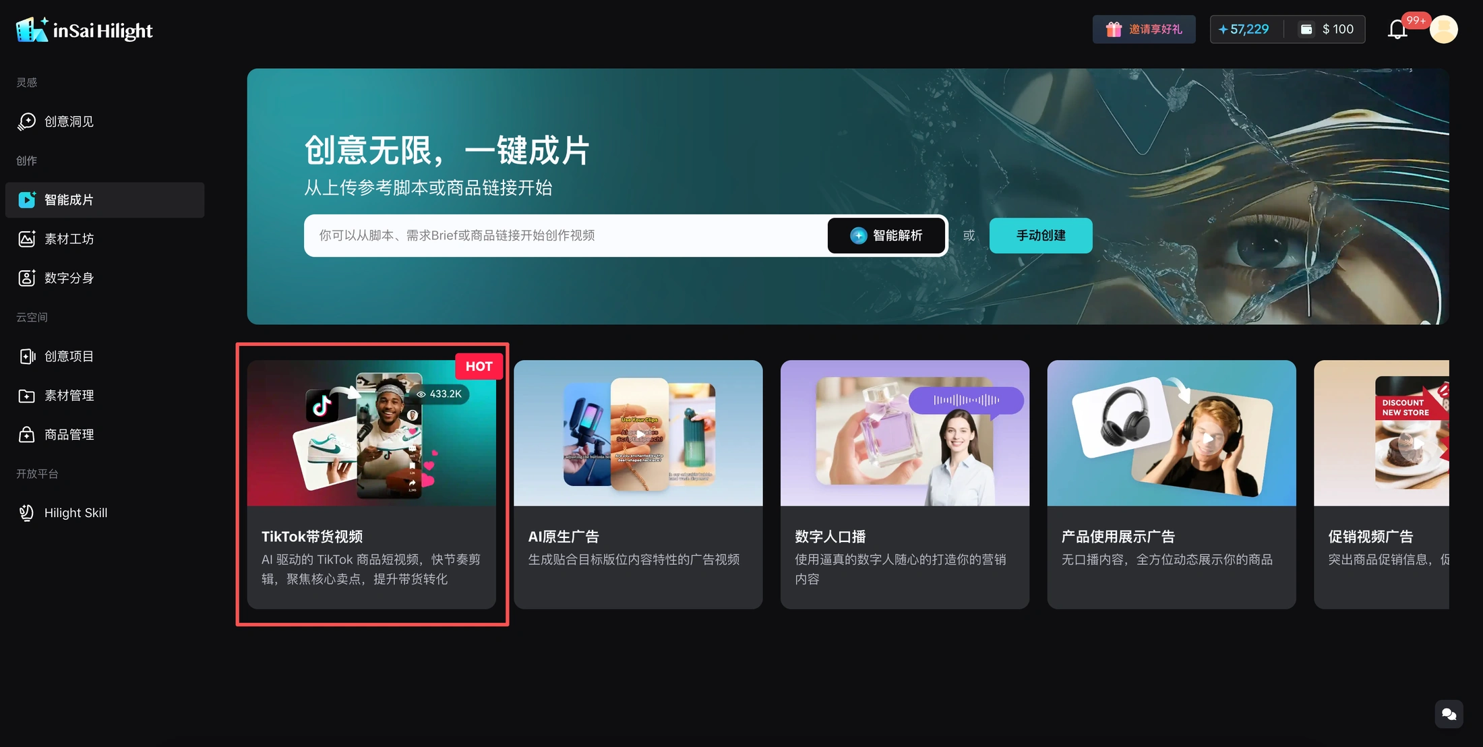The height and width of the screenshot is (747, 1483).
Task: Open the user avatar menu
Action: click(x=1444, y=30)
